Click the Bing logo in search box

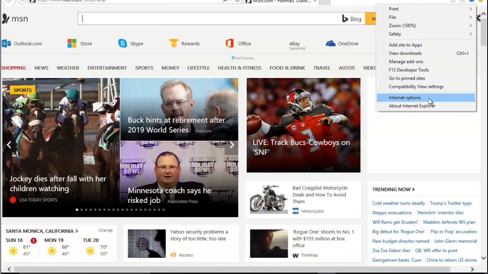pos(351,19)
